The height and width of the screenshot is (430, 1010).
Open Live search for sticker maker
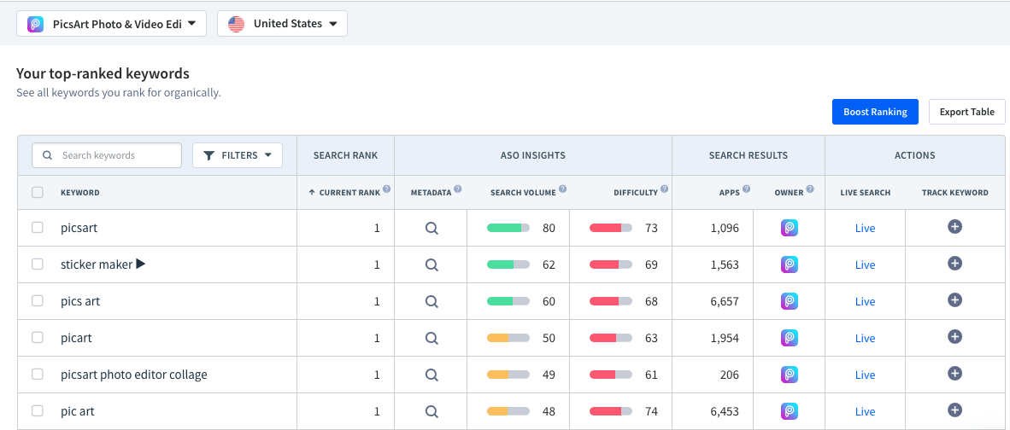[865, 264]
